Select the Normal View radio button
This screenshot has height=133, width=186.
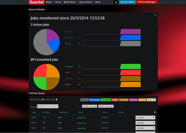[43, 100]
